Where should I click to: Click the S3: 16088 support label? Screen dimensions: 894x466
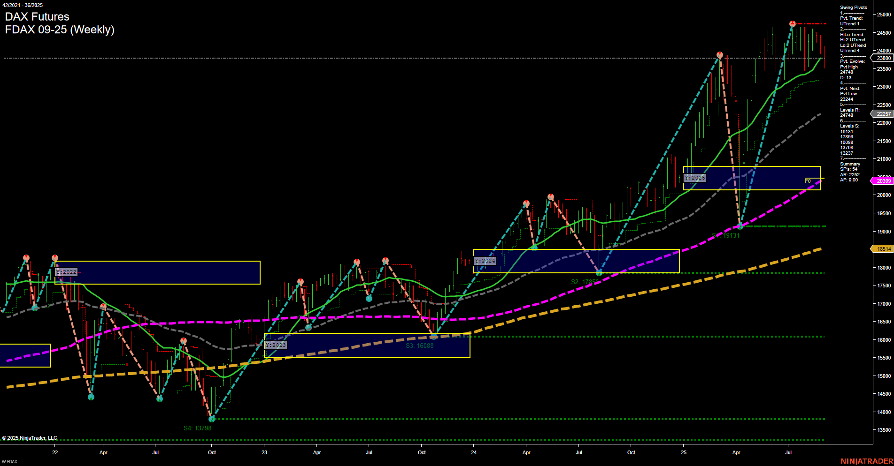point(419,345)
